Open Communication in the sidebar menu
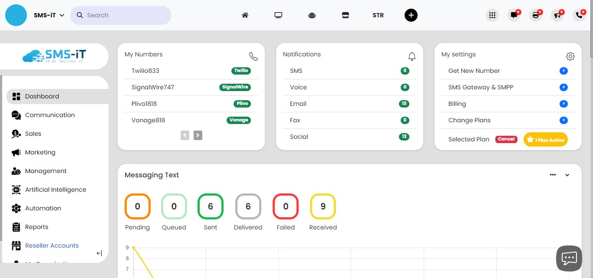The height and width of the screenshot is (278, 593). pyautogui.click(x=50, y=115)
